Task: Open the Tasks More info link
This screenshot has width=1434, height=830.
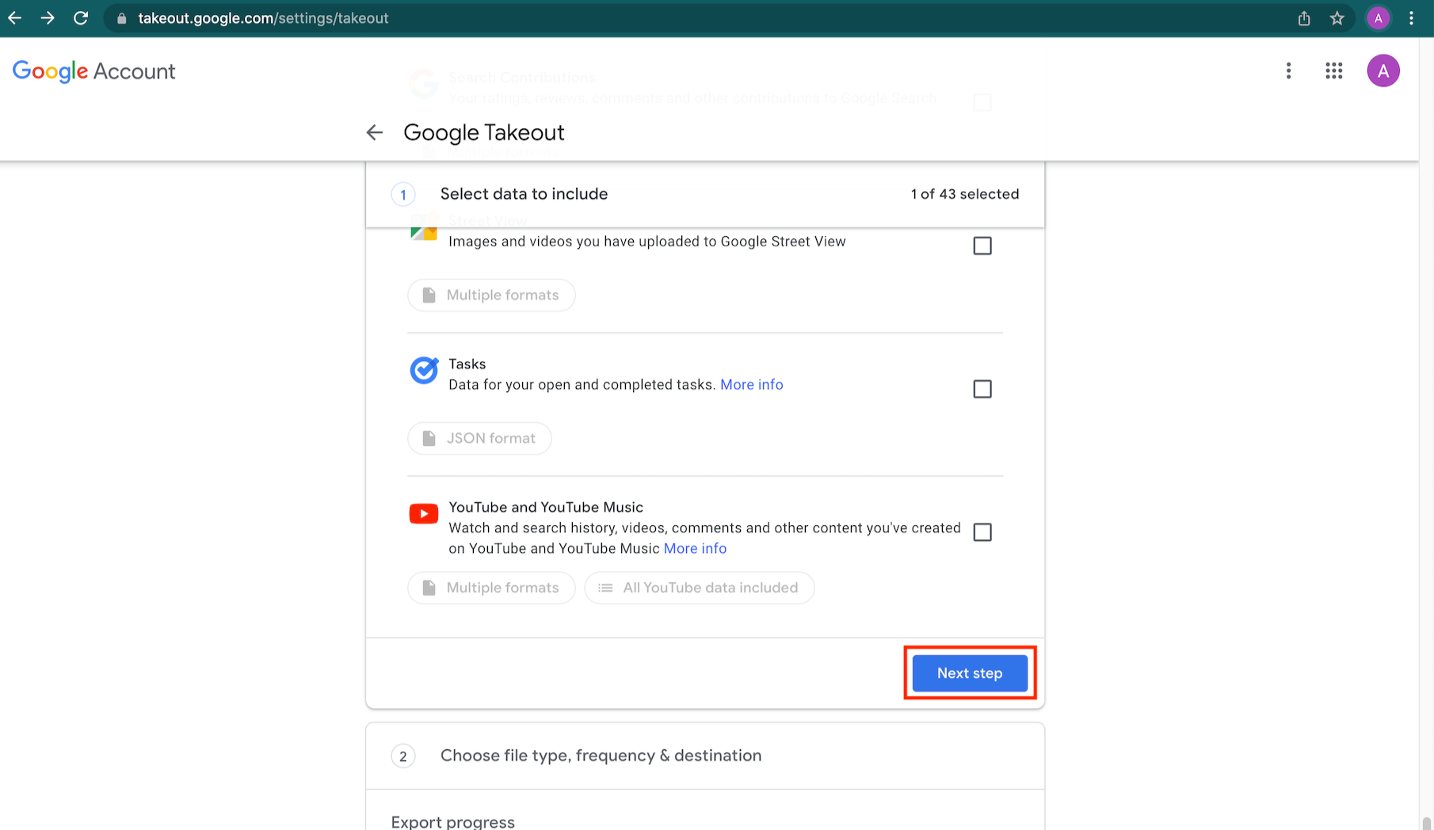Action: click(x=751, y=385)
